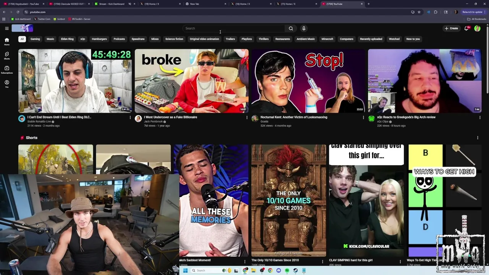Open the All These Memories short
The width and height of the screenshot is (489, 275).
tap(211, 201)
